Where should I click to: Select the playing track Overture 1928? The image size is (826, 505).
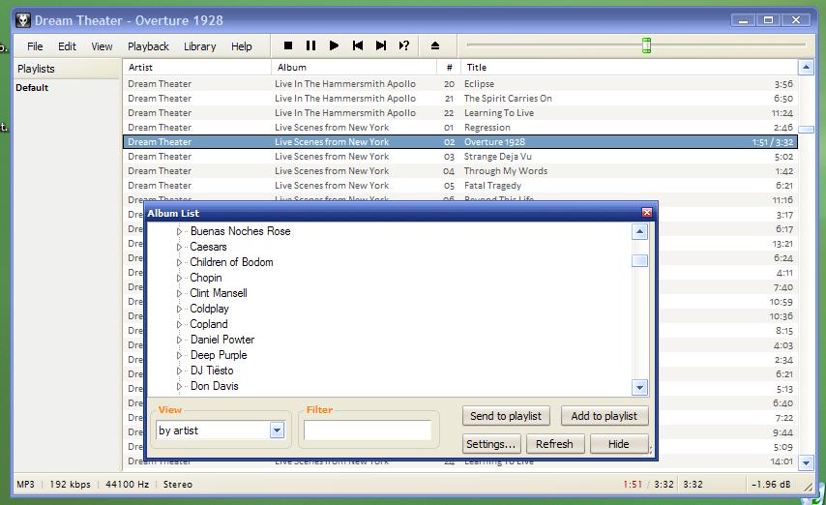tap(459, 142)
